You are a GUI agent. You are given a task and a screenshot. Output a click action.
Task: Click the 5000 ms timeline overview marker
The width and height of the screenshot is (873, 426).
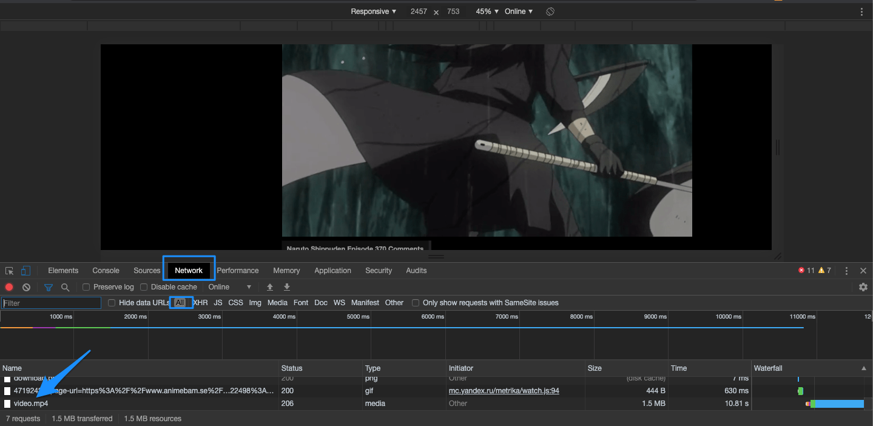click(x=358, y=317)
